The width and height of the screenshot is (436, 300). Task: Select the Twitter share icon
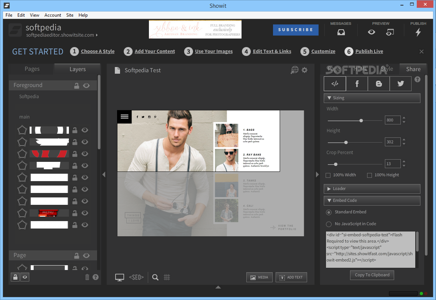pos(400,84)
